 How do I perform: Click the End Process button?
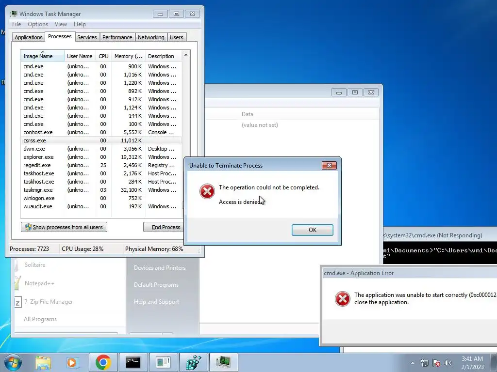pos(164,227)
